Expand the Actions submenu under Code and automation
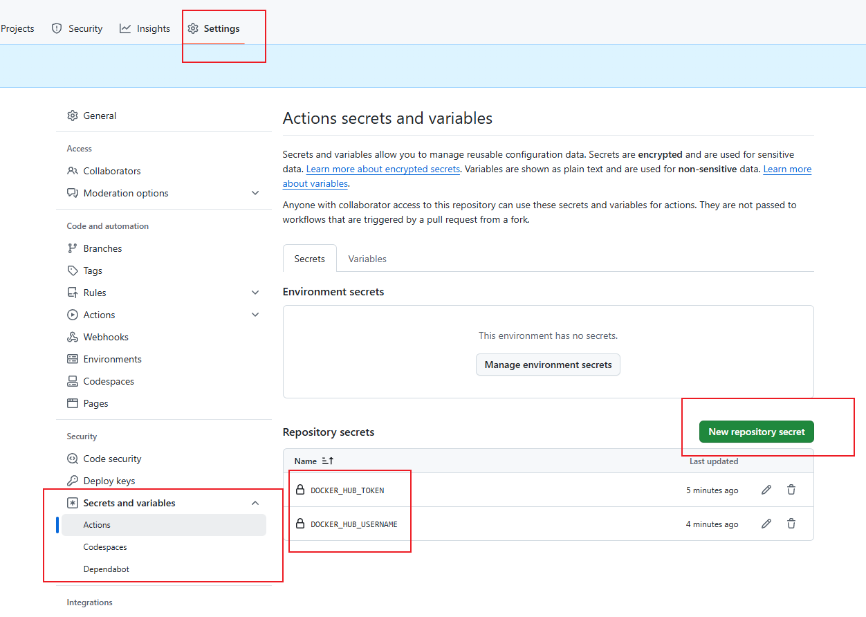Screen dimensions: 866x617 tap(255, 315)
